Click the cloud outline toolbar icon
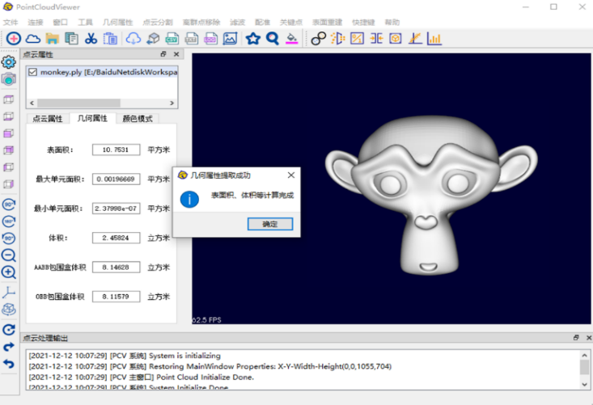593x405 pixels. tap(33, 39)
